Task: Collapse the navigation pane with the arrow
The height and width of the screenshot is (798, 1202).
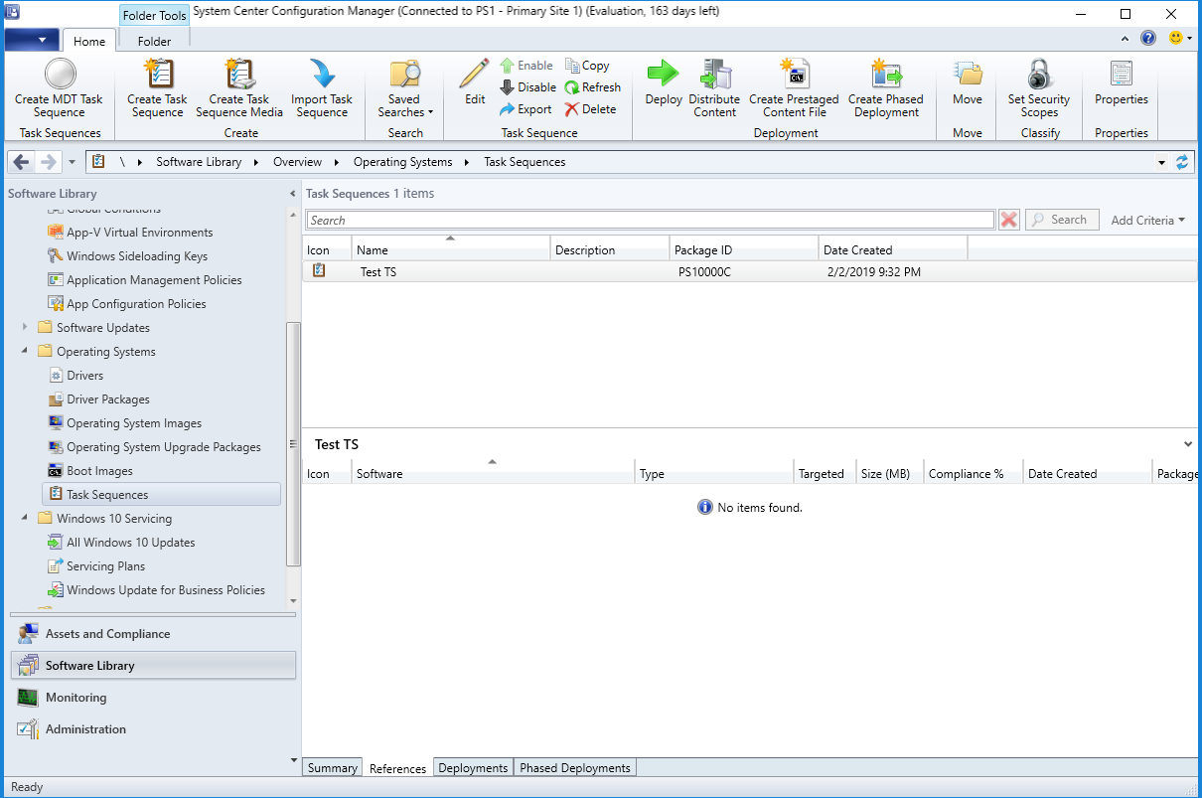Action: click(x=292, y=194)
